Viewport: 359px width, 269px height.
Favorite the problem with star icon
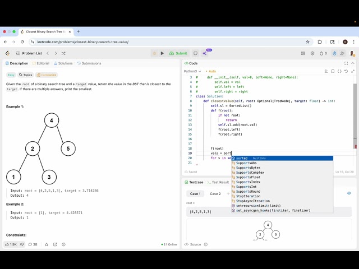click(47, 244)
